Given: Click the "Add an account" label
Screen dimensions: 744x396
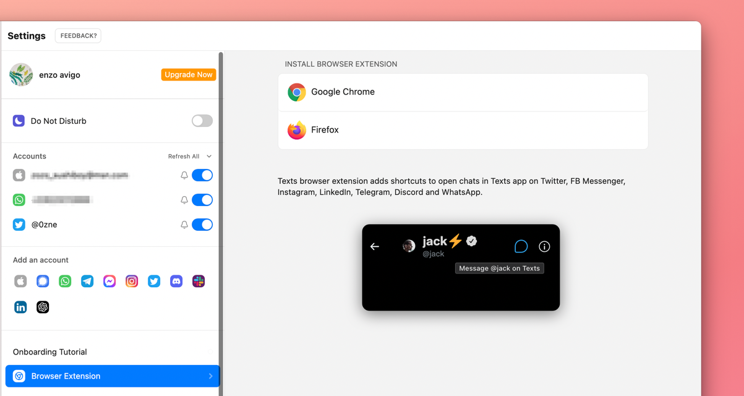Looking at the screenshot, I should (41, 260).
